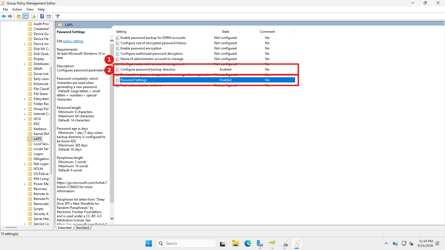This screenshot has width=445, height=250.
Task: Click policy icon beside Configure password backup directory
Action: pyautogui.click(x=118, y=69)
